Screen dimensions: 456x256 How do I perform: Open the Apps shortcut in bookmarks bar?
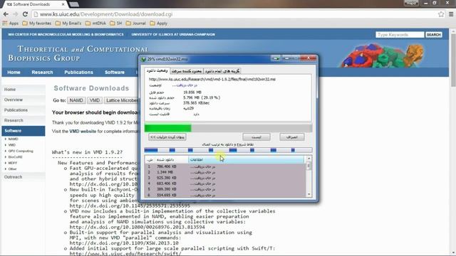[x=11, y=23]
